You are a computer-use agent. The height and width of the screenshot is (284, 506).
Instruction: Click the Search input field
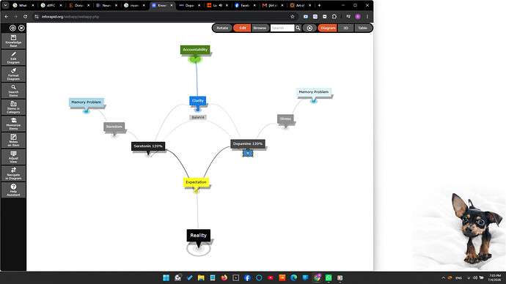(x=282, y=28)
